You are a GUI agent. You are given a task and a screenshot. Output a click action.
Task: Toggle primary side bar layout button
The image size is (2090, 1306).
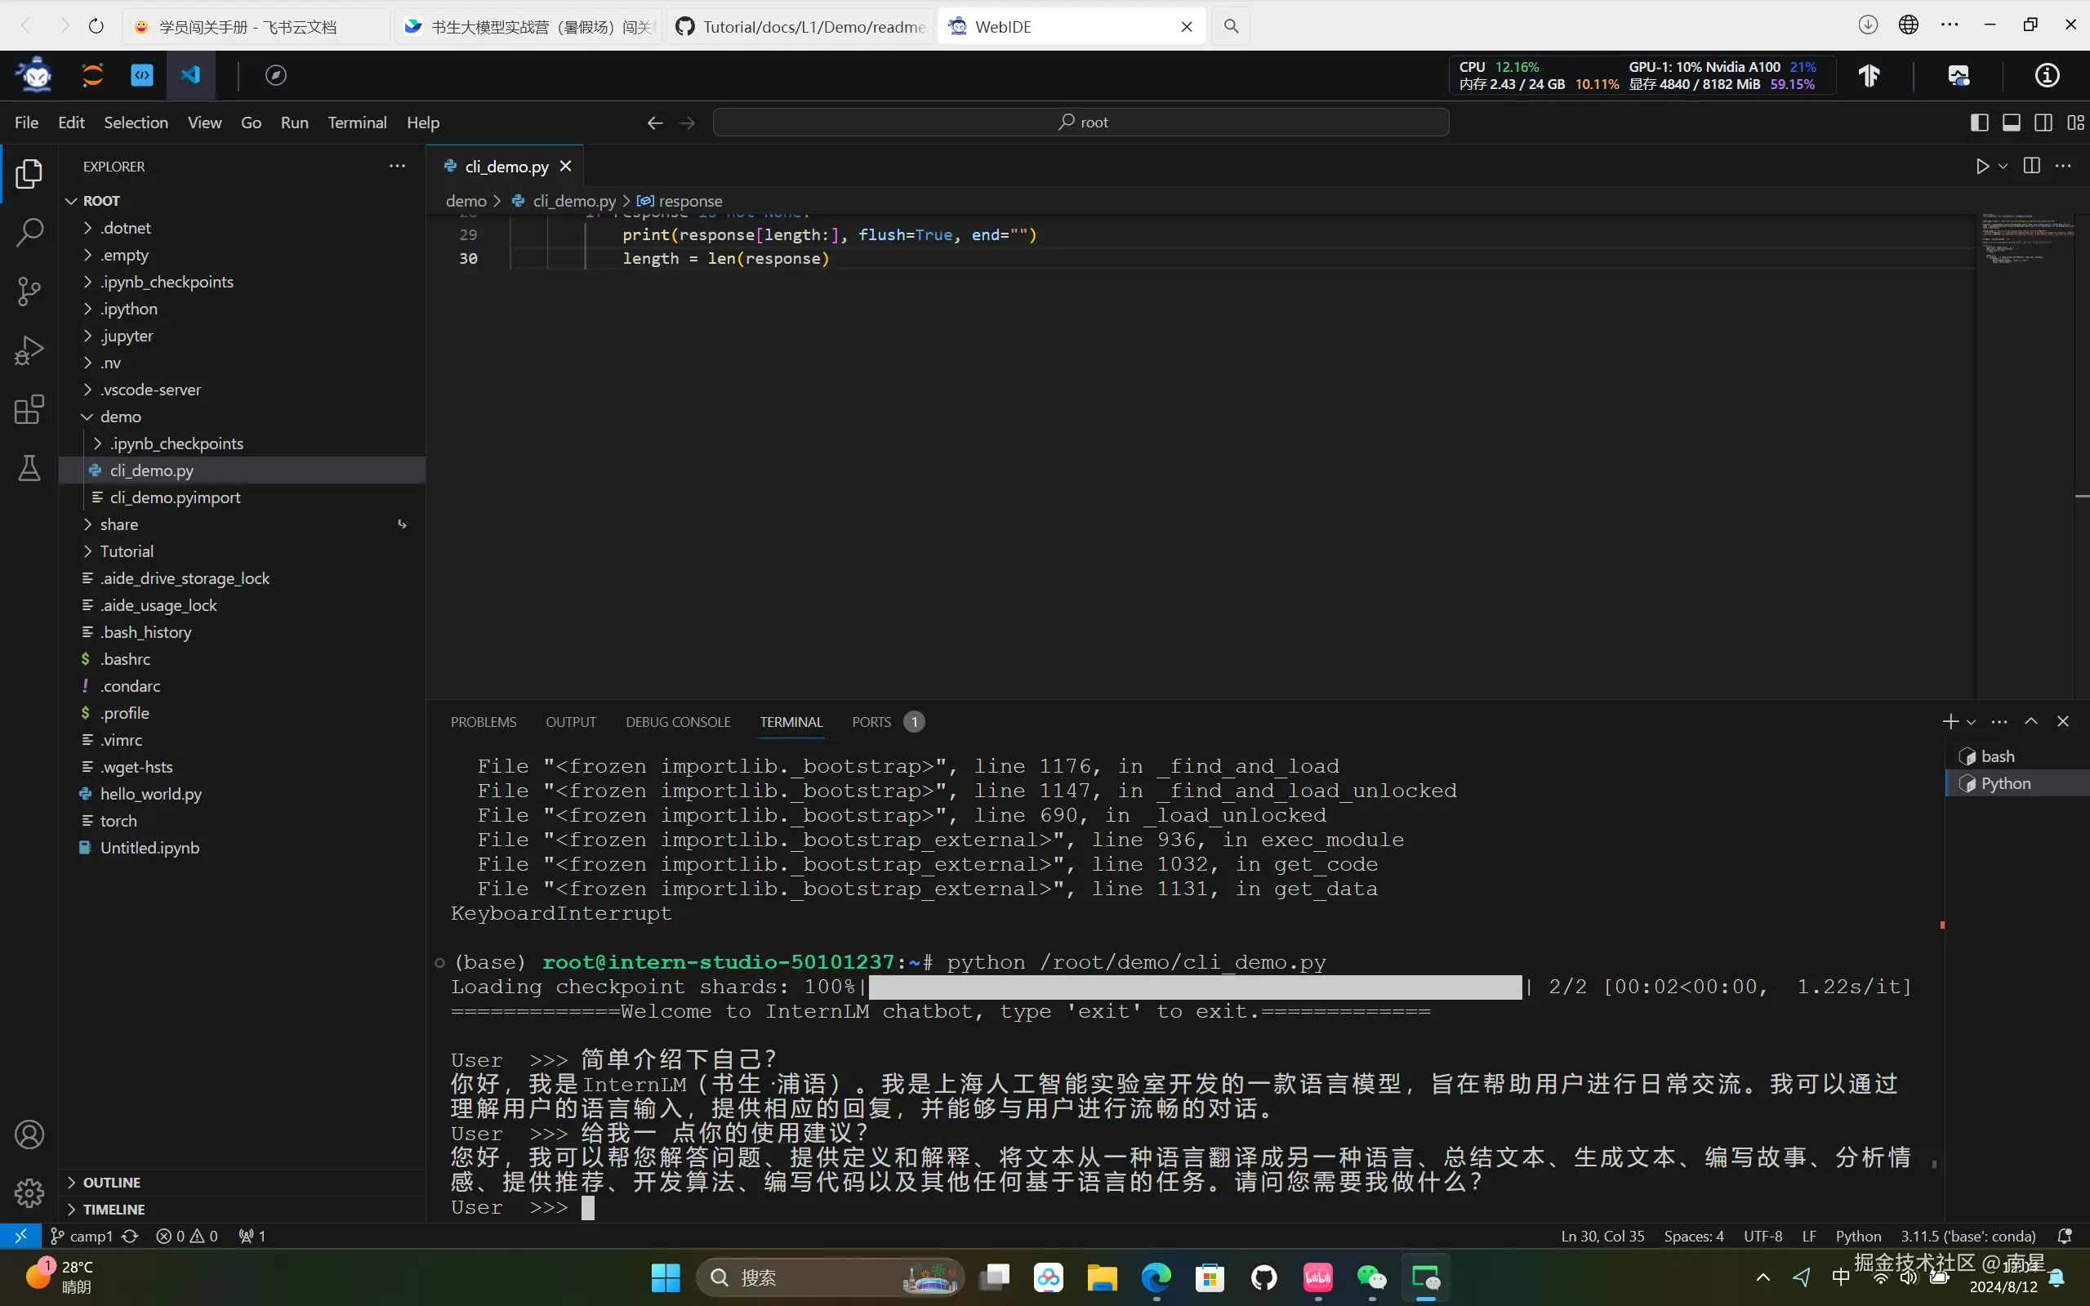(x=1980, y=123)
